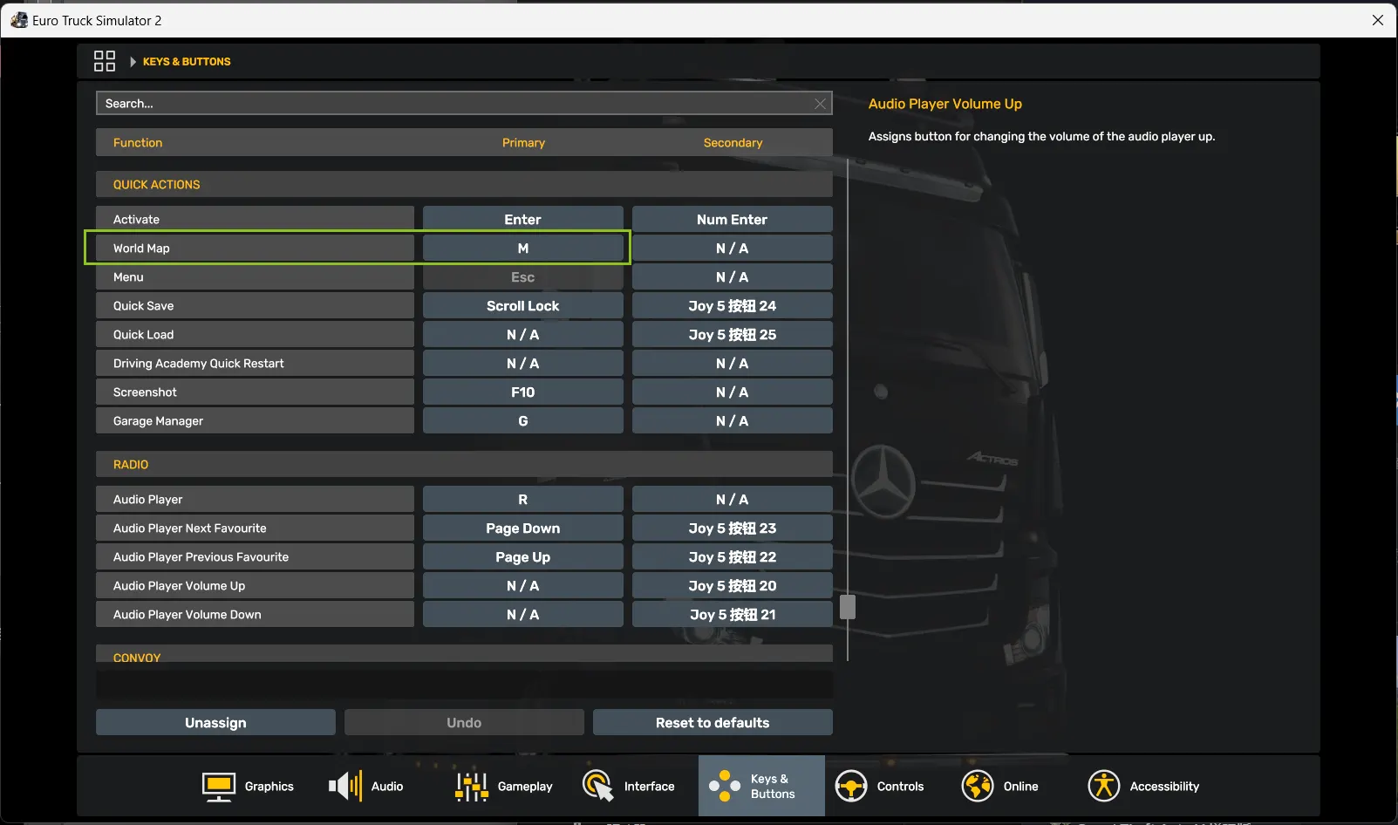Image resolution: width=1398 pixels, height=825 pixels.
Task: Set Audio Player Volume Up primary key
Action: 523,586
